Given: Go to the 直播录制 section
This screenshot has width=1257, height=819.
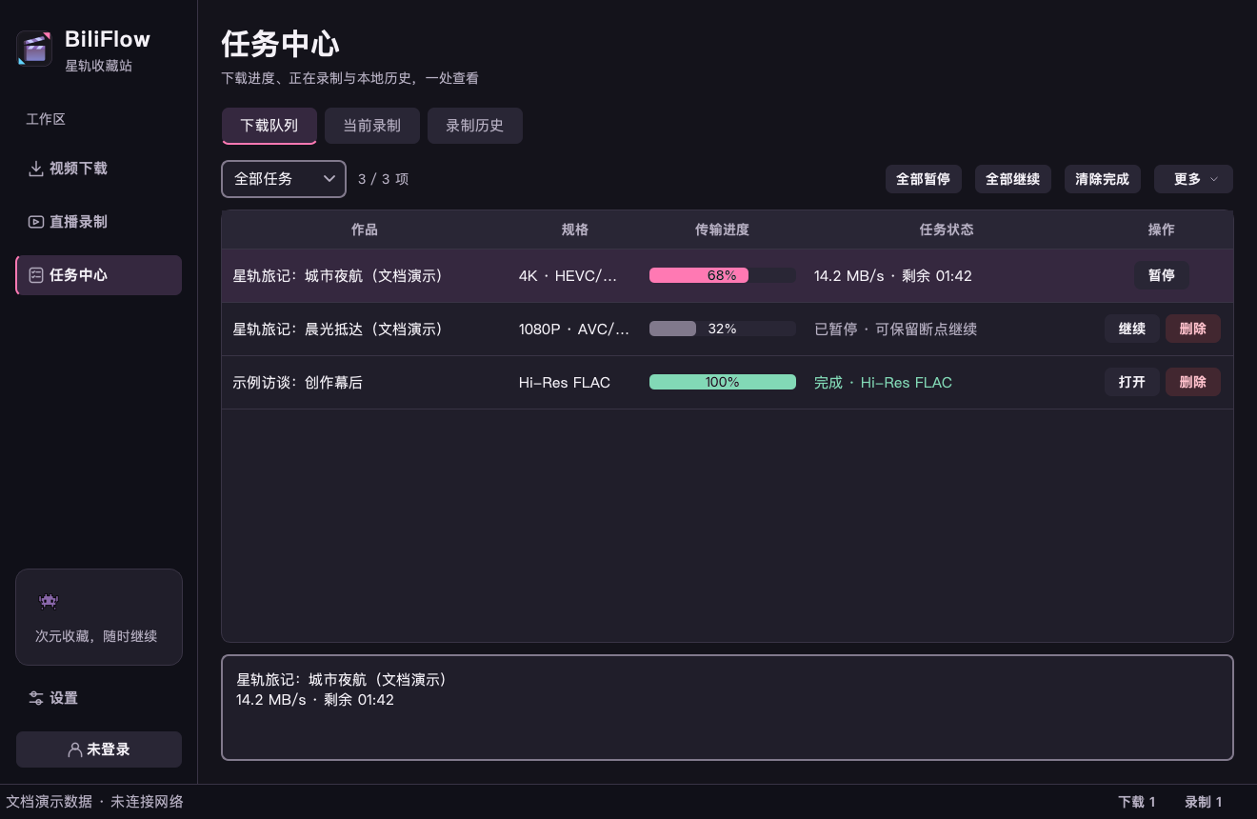Looking at the screenshot, I should pos(98,222).
